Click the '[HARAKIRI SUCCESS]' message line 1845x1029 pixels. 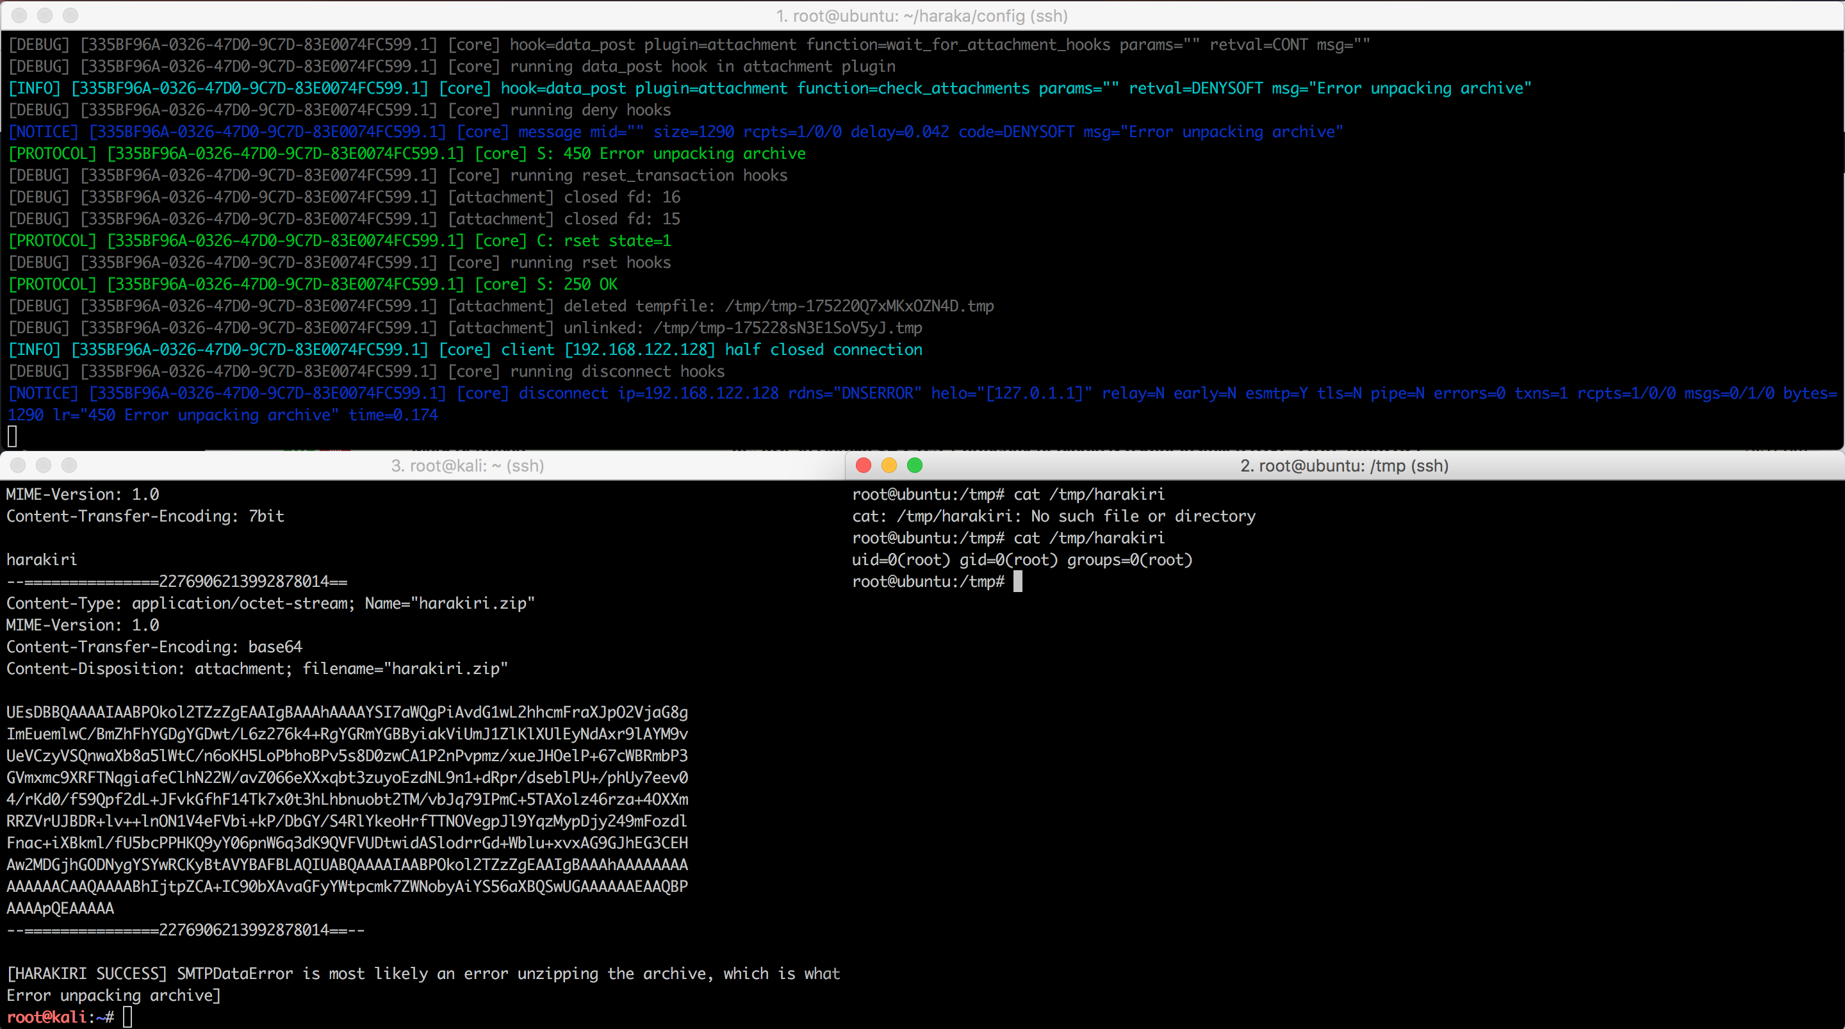click(x=423, y=973)
